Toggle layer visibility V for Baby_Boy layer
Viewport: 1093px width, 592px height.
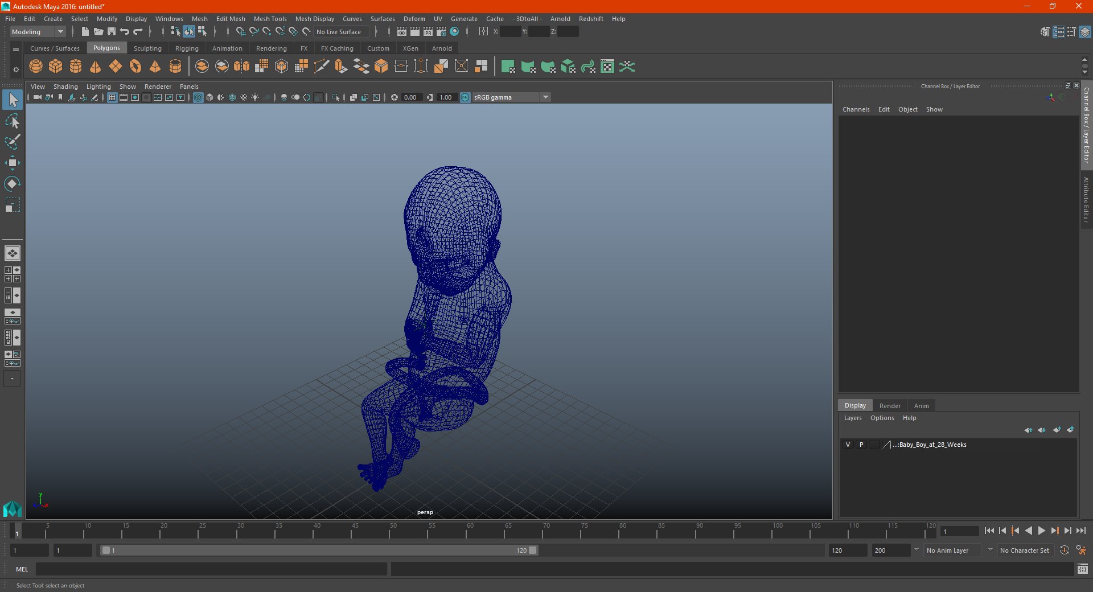848,445
